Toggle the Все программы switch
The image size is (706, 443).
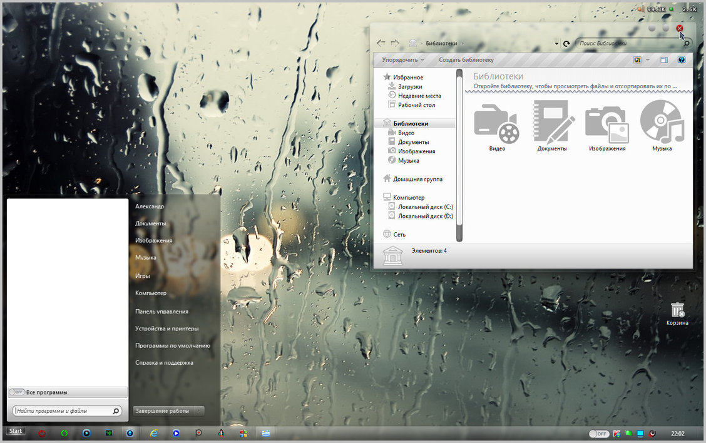[x=16, y=392]
